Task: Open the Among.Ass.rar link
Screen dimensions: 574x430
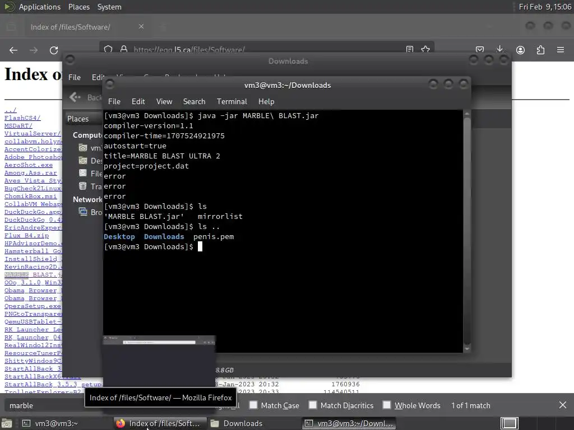Action: [31, 172]
